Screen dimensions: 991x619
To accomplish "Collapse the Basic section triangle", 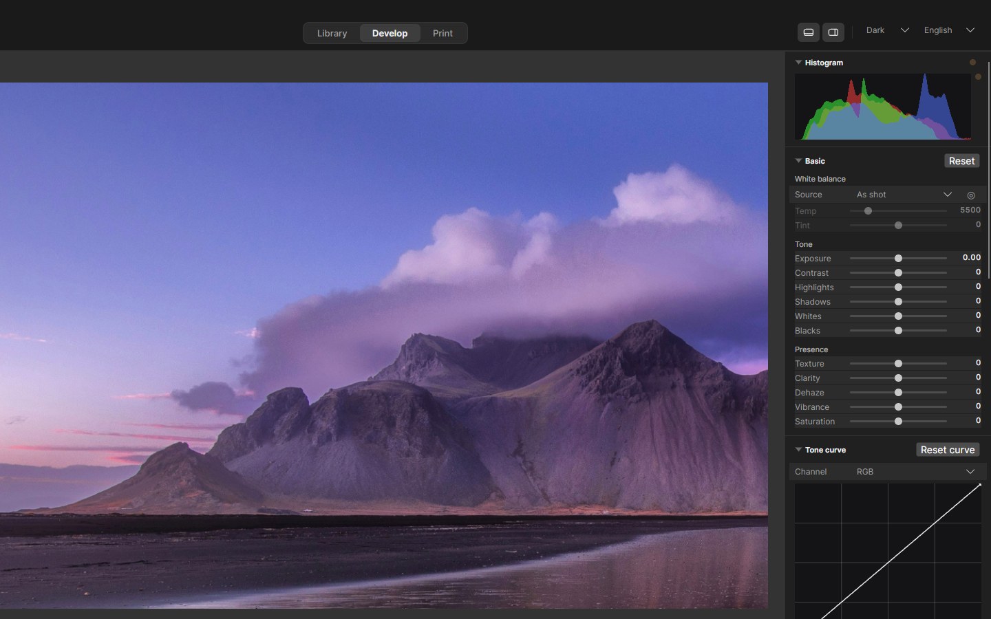I will (x=798, y=161).
